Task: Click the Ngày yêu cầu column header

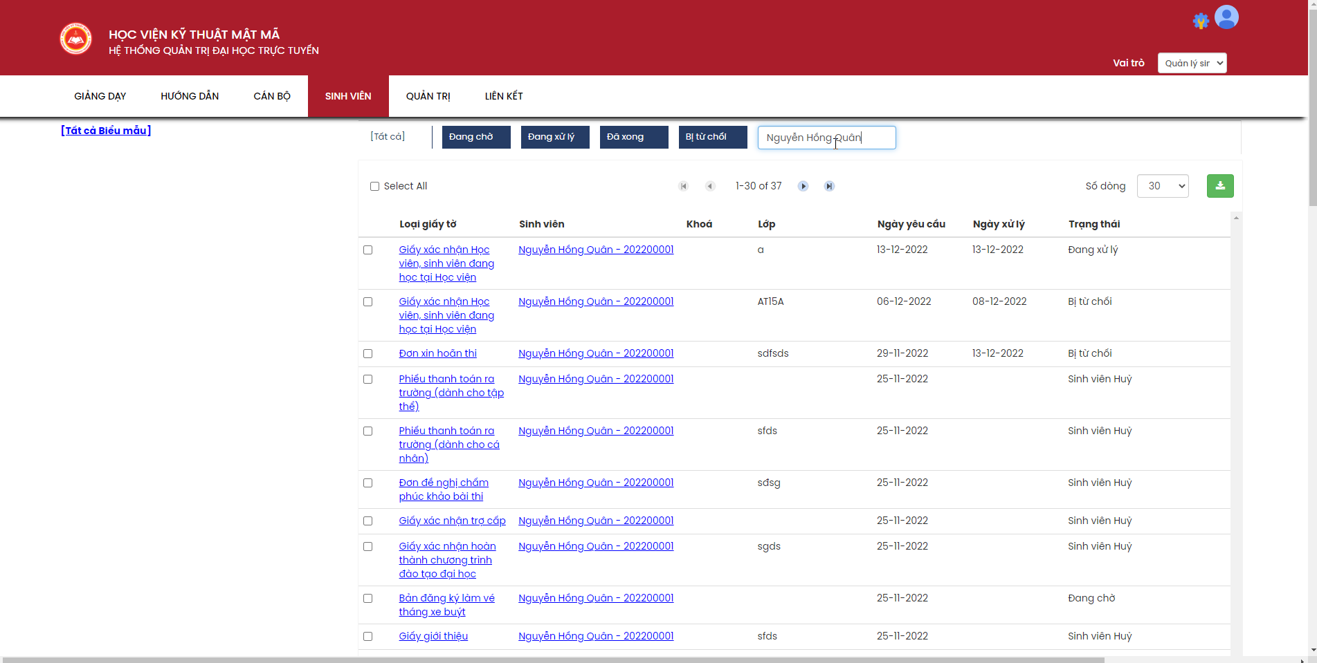Action: [x=911, y=224]
